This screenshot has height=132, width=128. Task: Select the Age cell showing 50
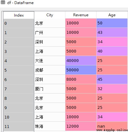click(x=112, y=23)
